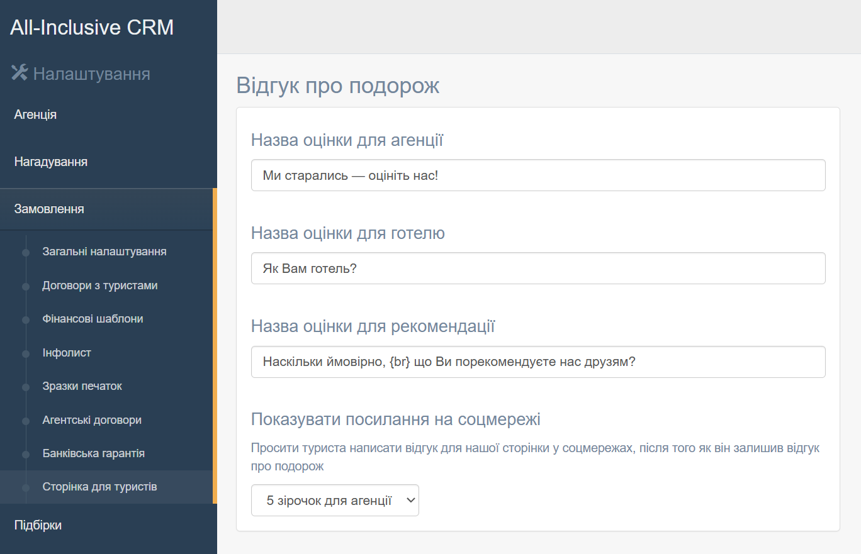
Task: Focus the Як Вам готель? input field
Action: [x=538, y=269]
